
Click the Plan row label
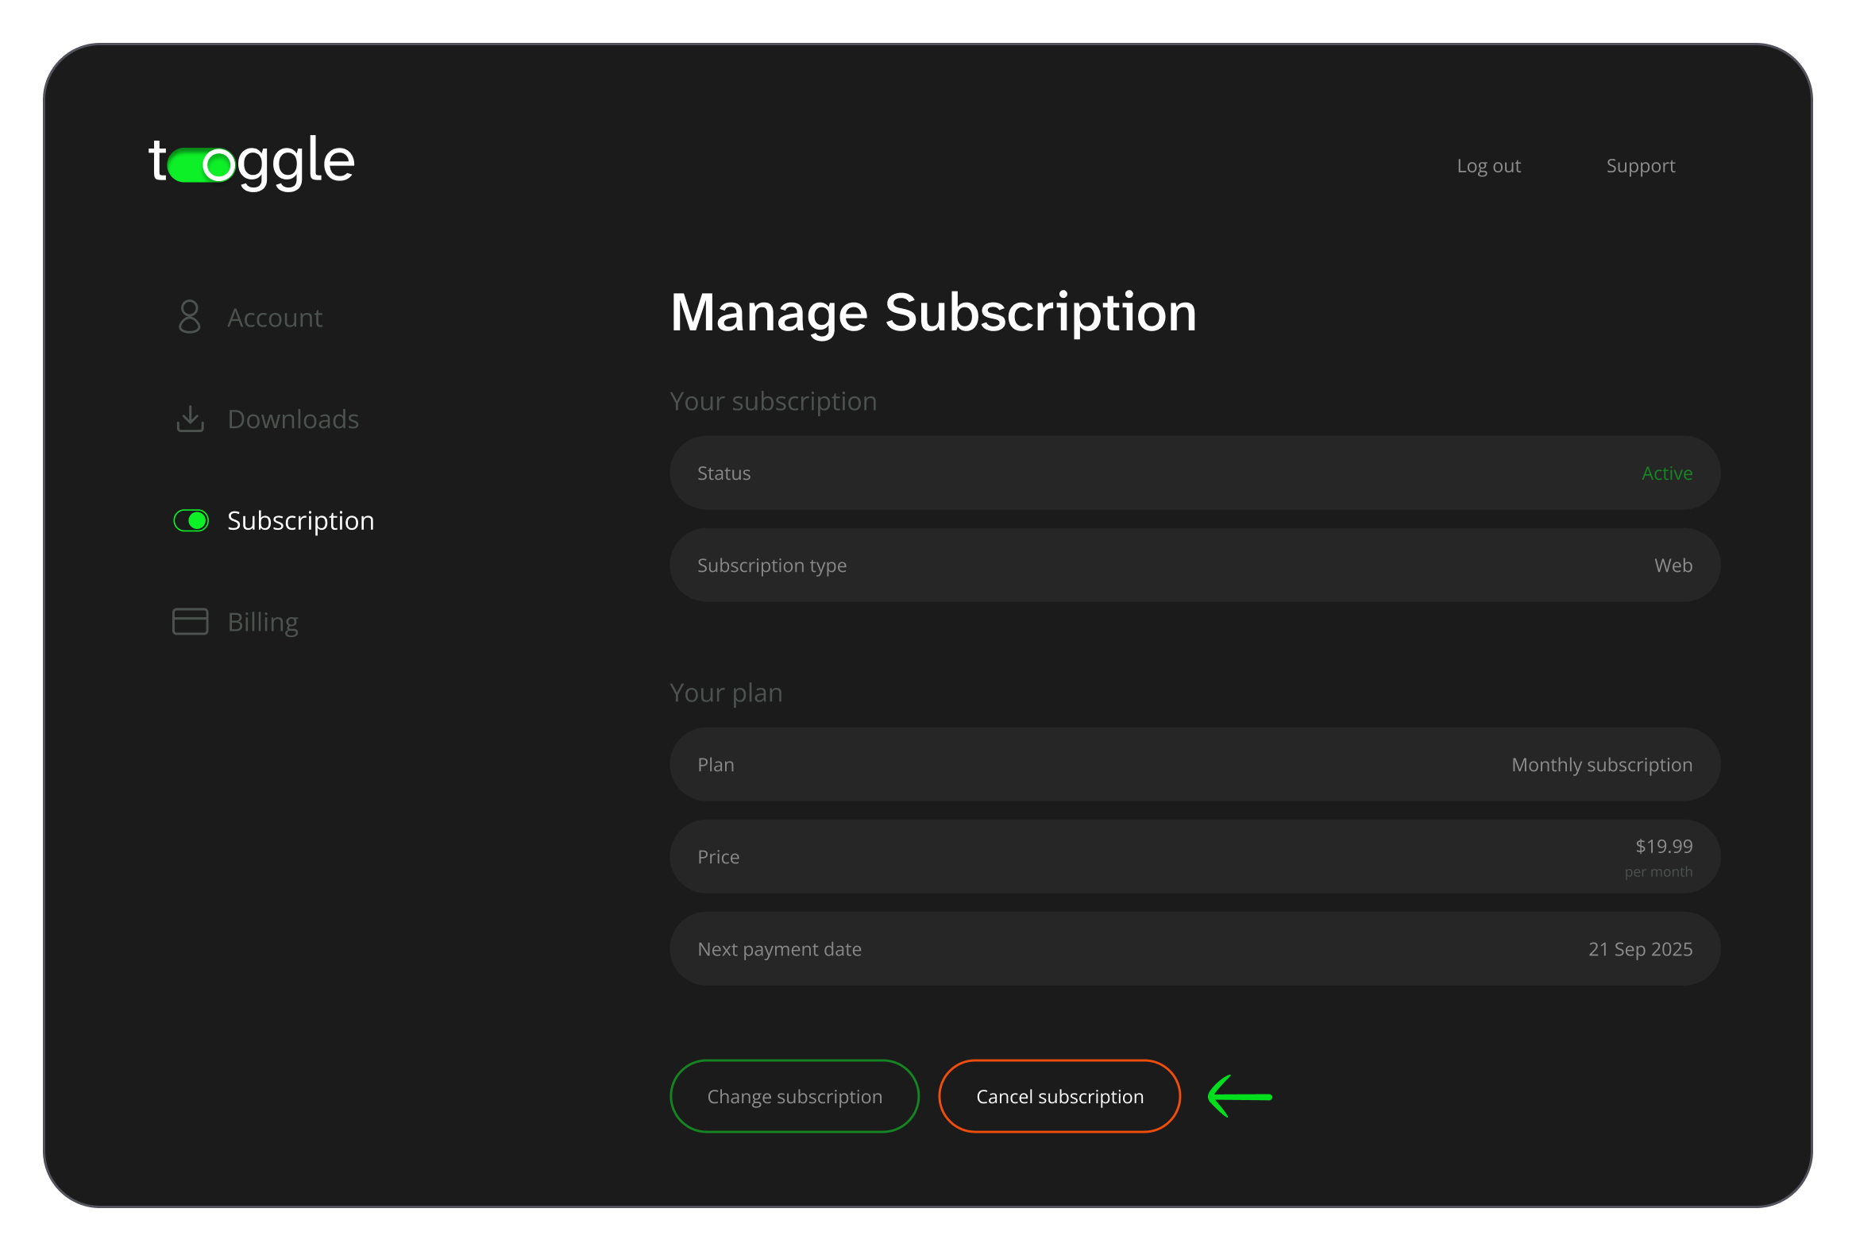point(716,765)
